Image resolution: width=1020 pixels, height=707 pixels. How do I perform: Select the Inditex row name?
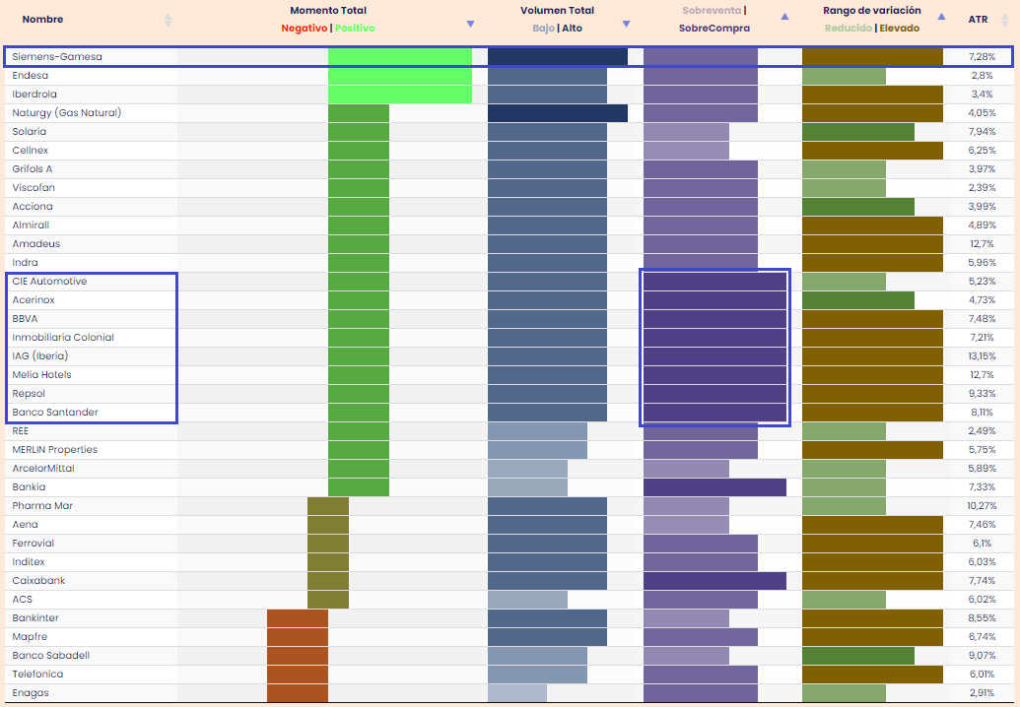29,562
